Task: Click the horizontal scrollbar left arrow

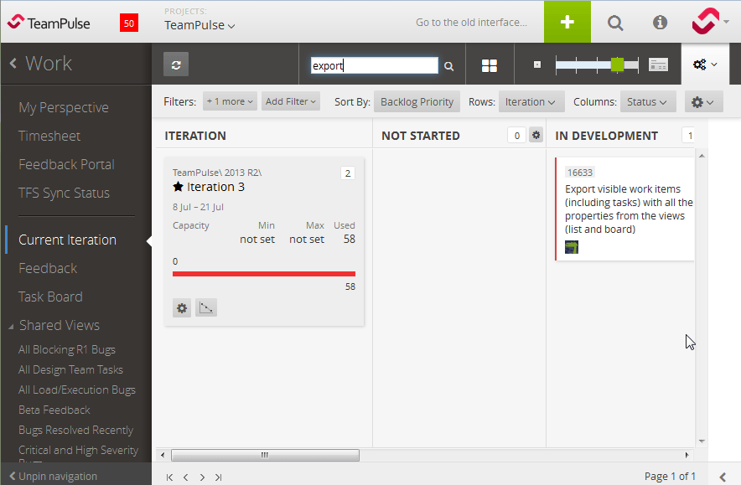Action: tap(163, 455)
